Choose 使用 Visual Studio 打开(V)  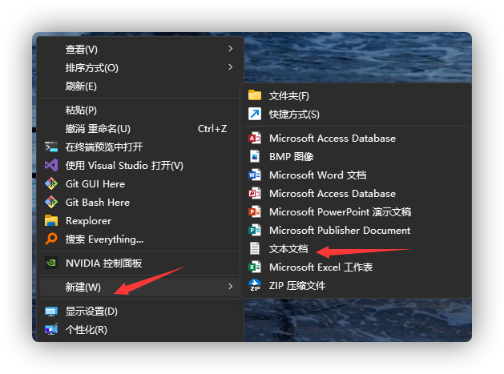(x=139, y=165)
